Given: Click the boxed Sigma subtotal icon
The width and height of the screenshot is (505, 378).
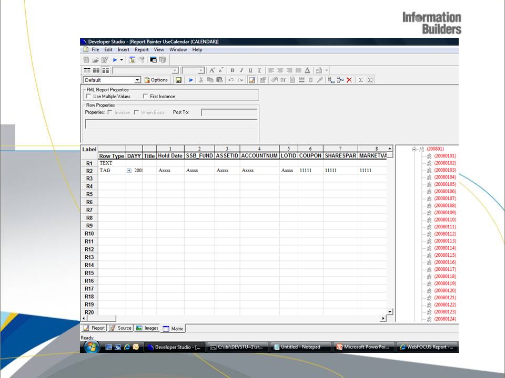Looking at the screenshot, I should pyautogui.click(x=370, y=80).
